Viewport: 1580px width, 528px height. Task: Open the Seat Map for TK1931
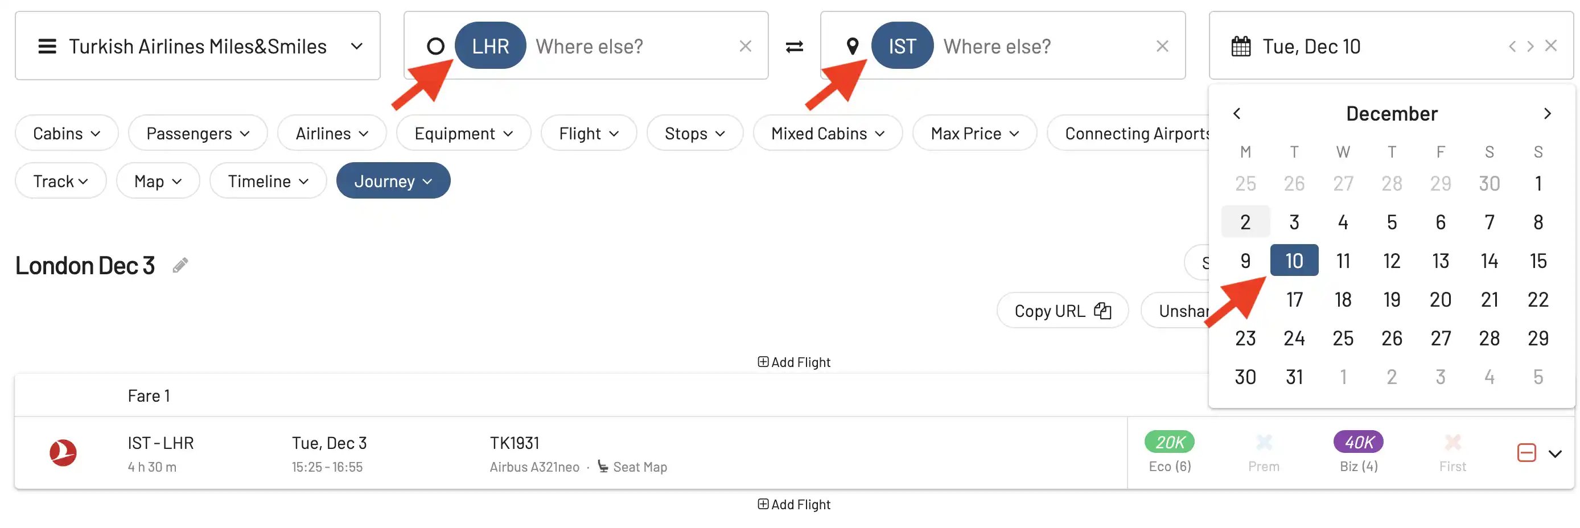point(632,467)
